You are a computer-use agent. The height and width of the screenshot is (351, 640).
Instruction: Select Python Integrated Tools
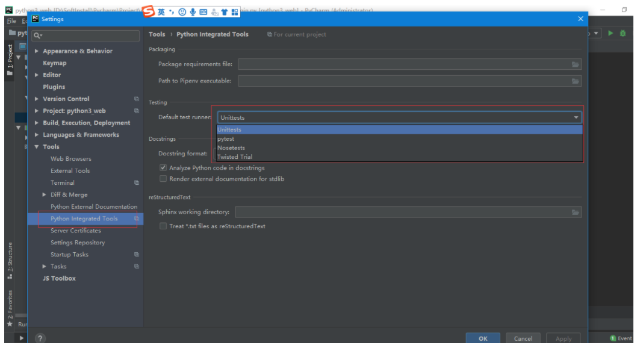(84, 219)
